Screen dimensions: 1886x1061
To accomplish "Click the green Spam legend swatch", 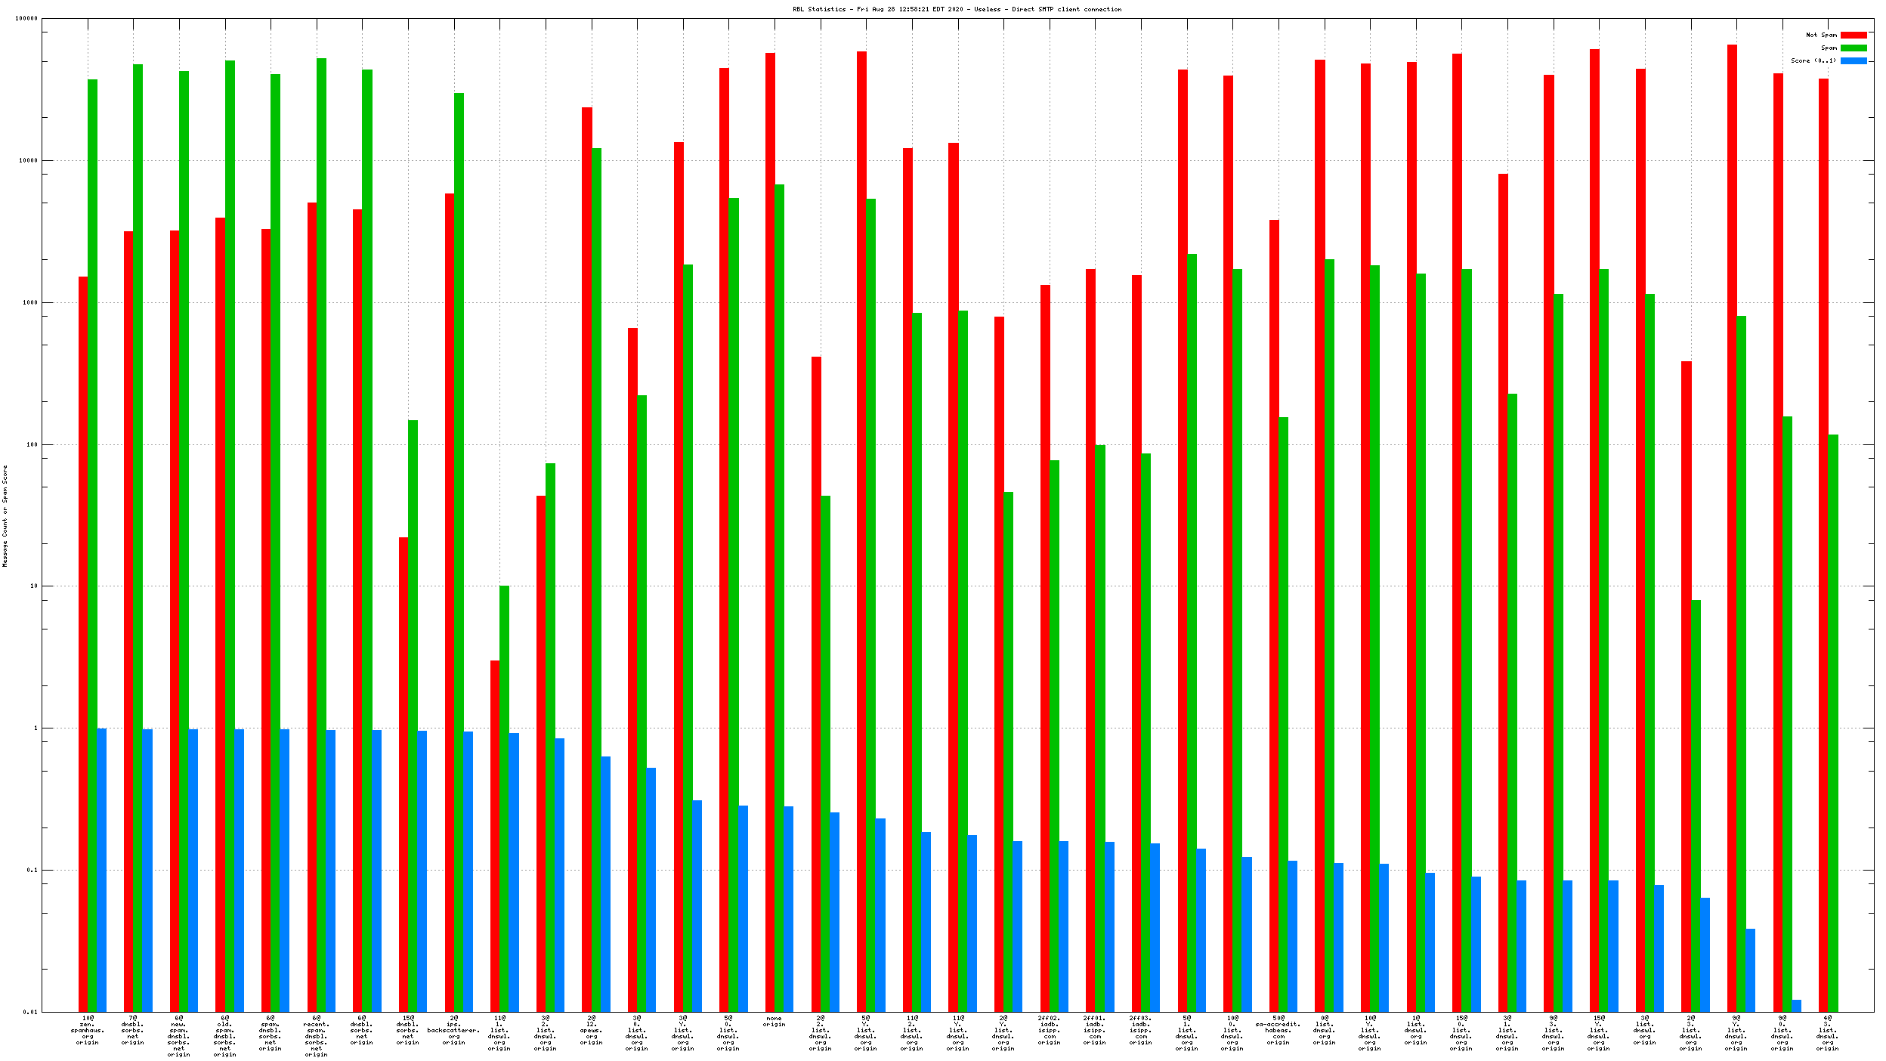I will click(1853, 48).
